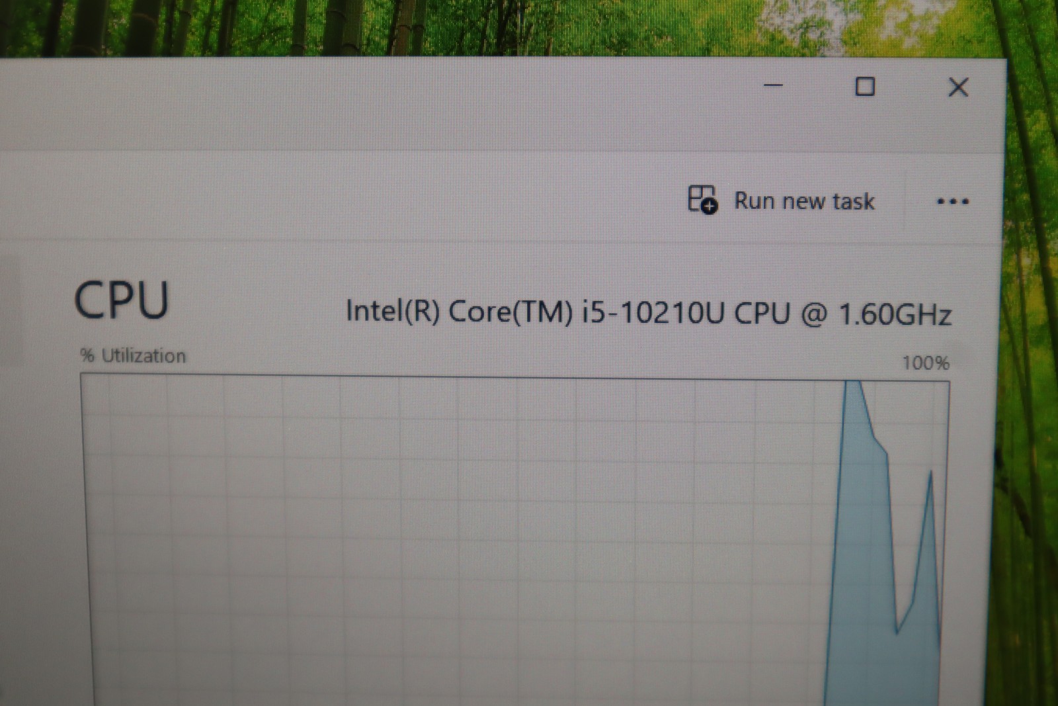Click the % Utilization label
1058x706 pixels.
click(133, 356)
